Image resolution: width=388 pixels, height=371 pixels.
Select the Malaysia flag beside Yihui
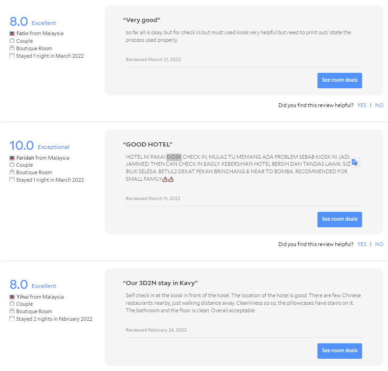[x=12, y=297]
